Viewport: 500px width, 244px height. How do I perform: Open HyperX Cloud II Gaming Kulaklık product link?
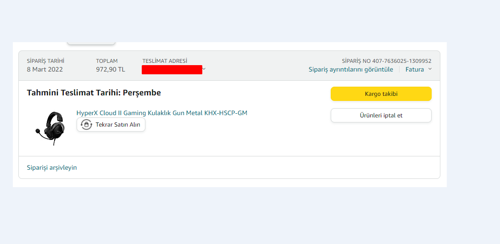161,113
